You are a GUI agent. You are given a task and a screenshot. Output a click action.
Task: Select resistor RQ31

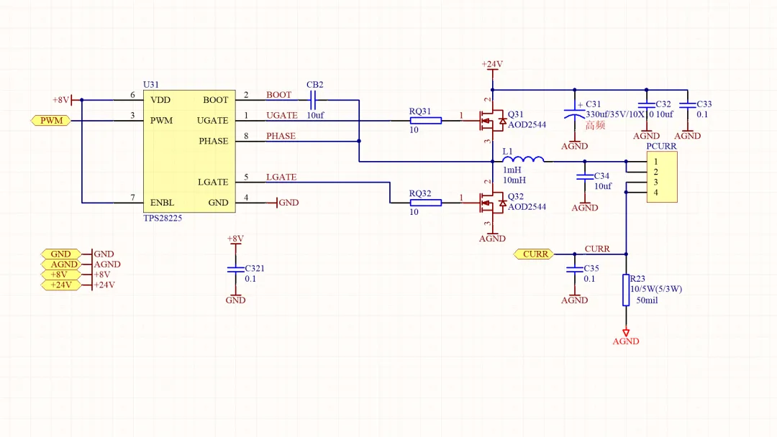pos(426,121)
